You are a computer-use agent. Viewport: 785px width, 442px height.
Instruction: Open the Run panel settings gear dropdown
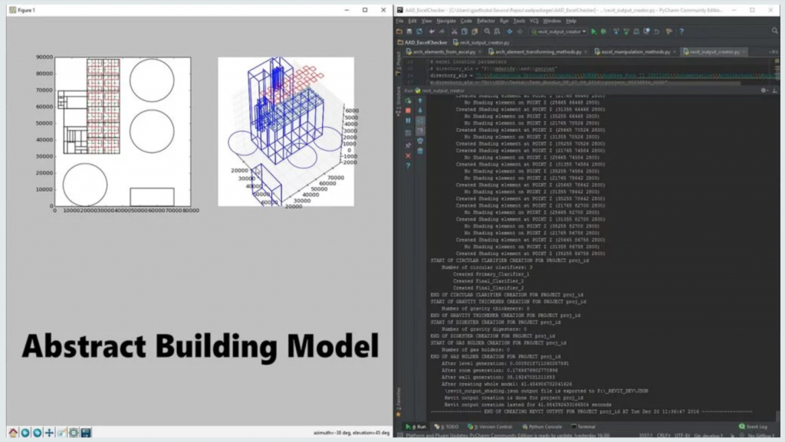tap(764, 90)
